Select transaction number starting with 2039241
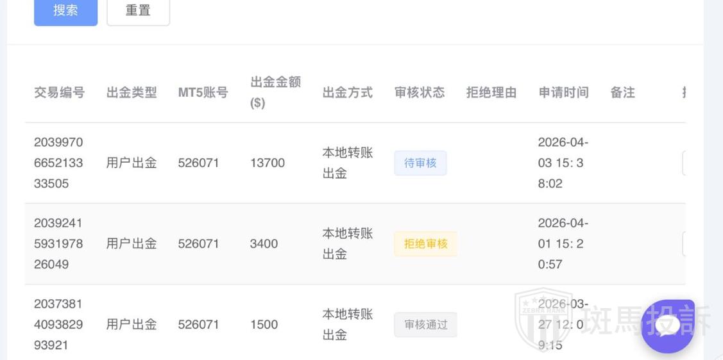The width and height of the screenshot is (723, 360). coord(58,243)
